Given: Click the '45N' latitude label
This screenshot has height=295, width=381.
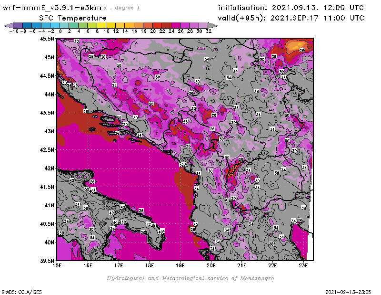Looking at the screenshot, I should click(x=49, y=57).
